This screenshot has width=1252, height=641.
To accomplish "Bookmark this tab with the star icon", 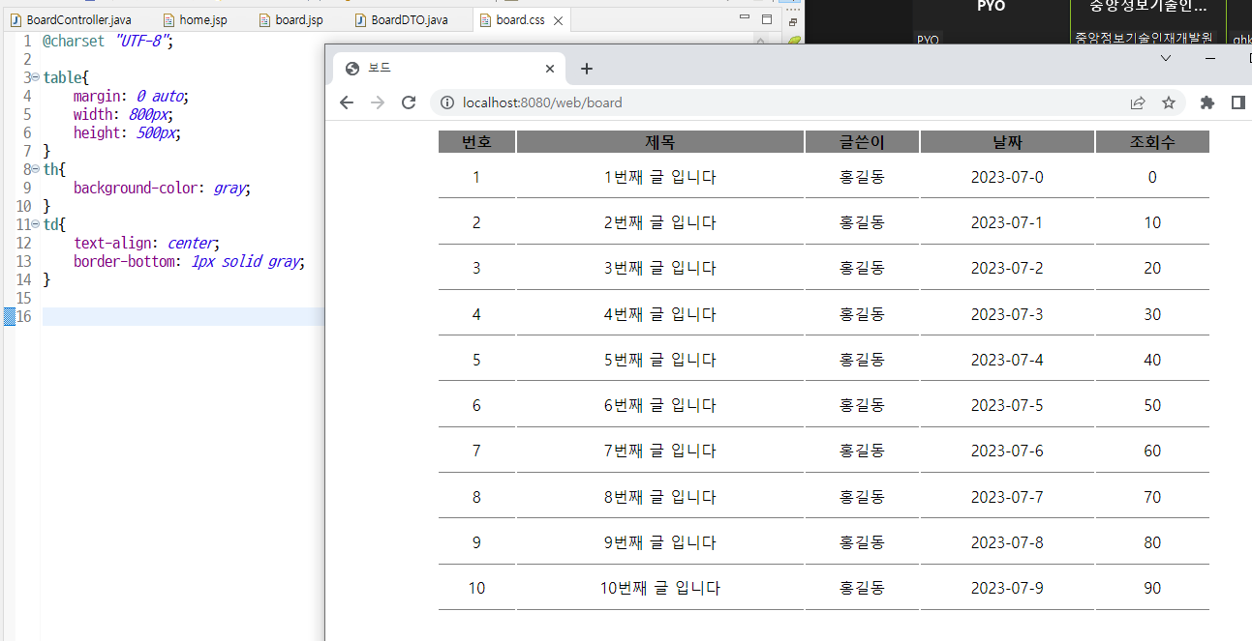I will pos(1169,102).
